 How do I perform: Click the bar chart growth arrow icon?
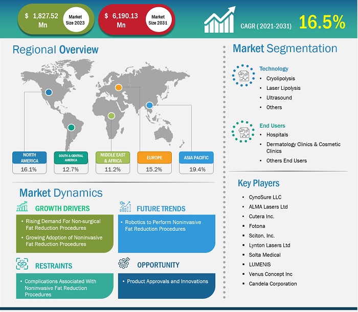(219, 20)
